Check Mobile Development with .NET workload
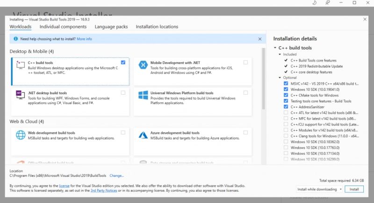Viewport: 374px width, 203px height. [x=246, y=63]
